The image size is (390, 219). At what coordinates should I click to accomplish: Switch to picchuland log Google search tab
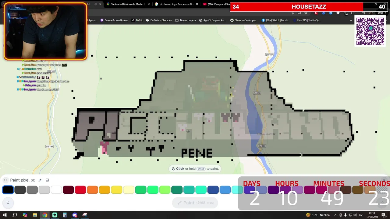[174, 4]
